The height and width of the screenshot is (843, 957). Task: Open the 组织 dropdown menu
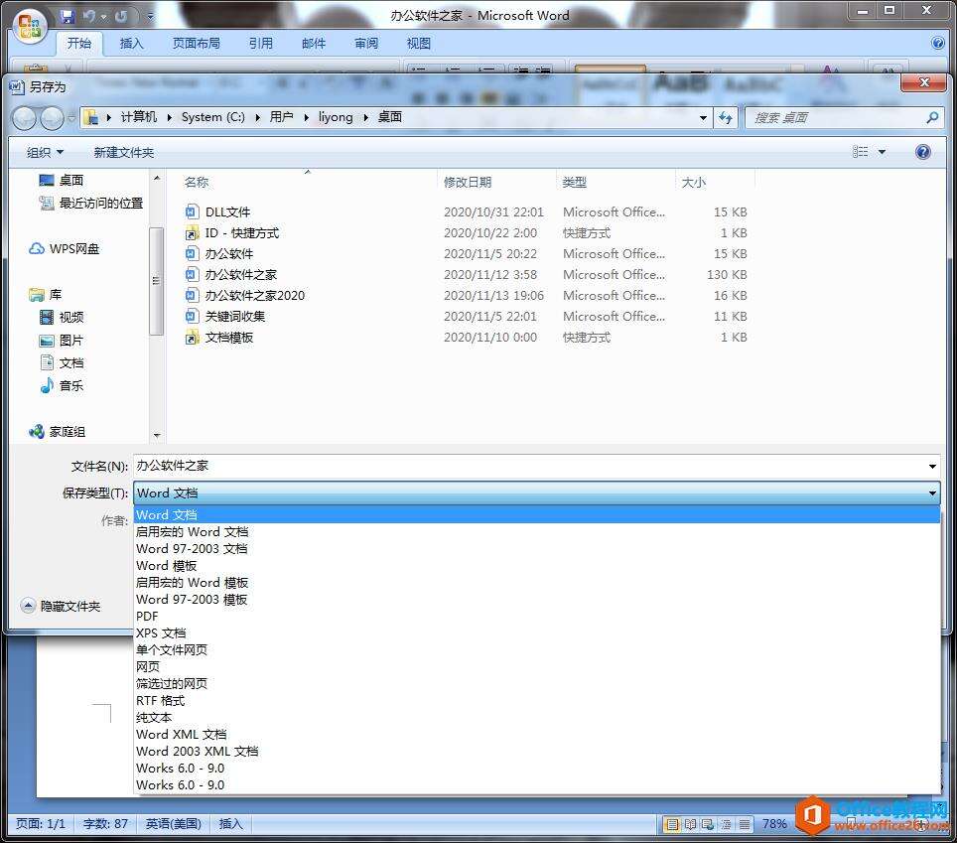[45, 152]
